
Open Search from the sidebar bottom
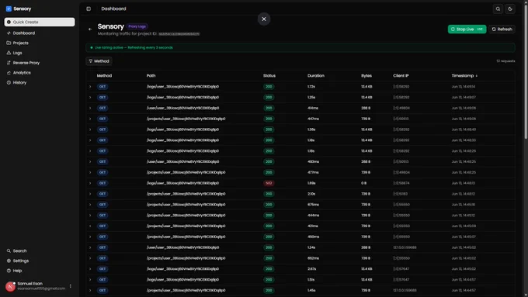[x=19, y=251]
